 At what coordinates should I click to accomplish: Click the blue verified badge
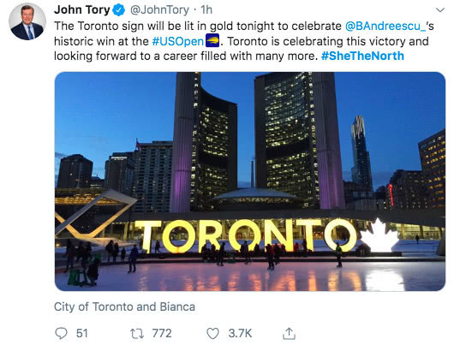(x=118, y=10)
